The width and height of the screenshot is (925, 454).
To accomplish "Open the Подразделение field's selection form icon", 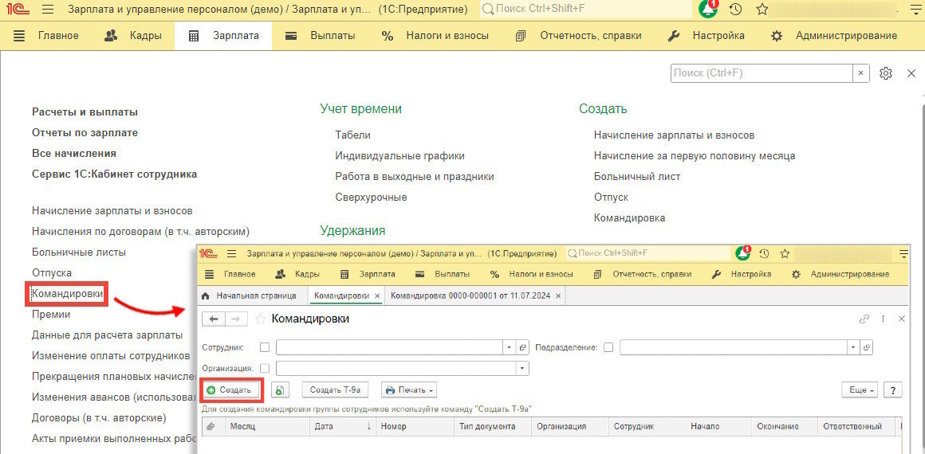I will [x=866, y=348].
